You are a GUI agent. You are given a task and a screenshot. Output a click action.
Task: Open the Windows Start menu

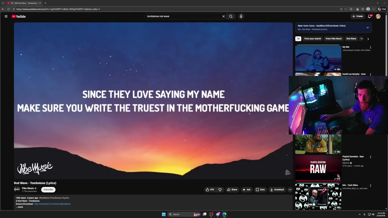pyautogui.click(x=164, y=214)
